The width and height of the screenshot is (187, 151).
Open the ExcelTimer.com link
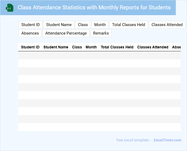[167, 140]
